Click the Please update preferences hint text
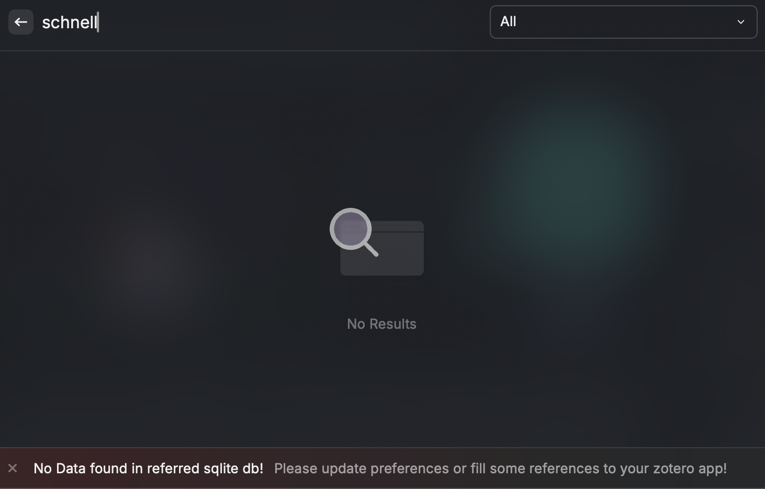 point(500,468)
